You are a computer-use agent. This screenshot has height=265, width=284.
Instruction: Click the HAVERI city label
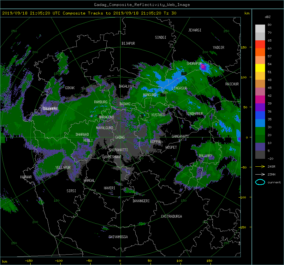pyautogui.click(x=109, y=188)
